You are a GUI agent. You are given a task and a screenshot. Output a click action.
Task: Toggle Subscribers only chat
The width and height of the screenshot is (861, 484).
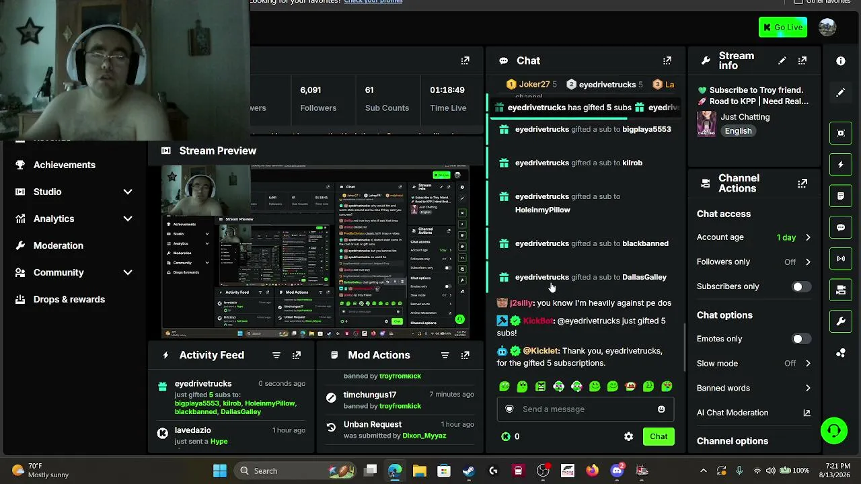tap(800, 286)
